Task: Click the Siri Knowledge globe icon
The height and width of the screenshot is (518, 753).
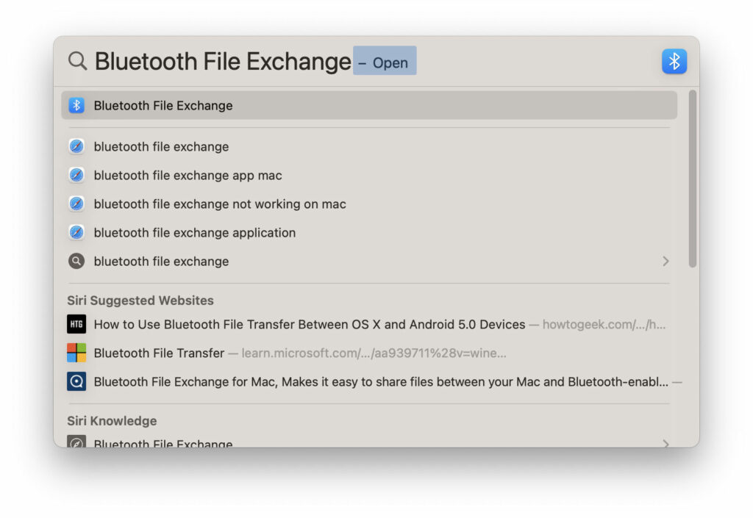Action: coord(76,444)
